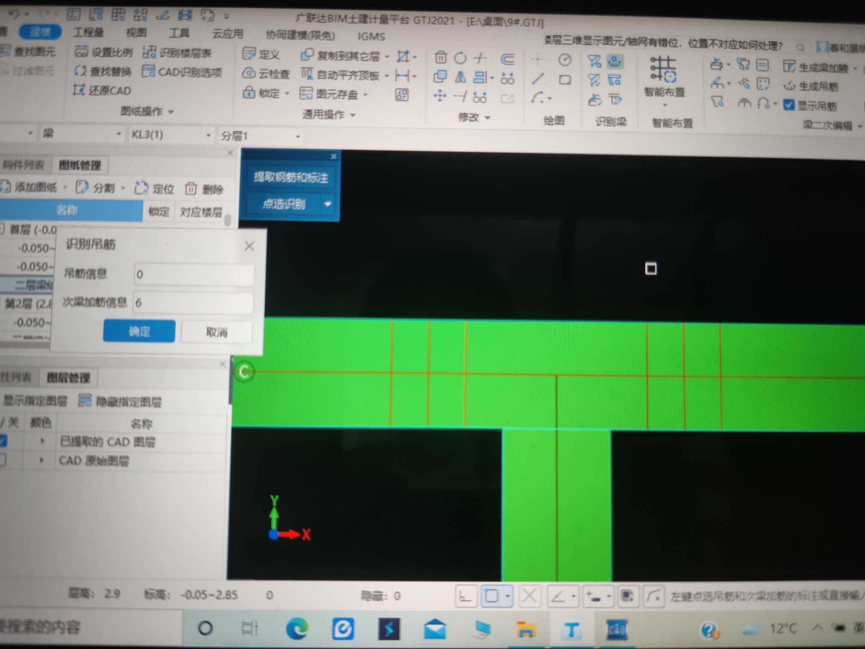Screen dimensions: 865x649
Task: Expand the 通用操作 group arrow
Action: point(353,115)
